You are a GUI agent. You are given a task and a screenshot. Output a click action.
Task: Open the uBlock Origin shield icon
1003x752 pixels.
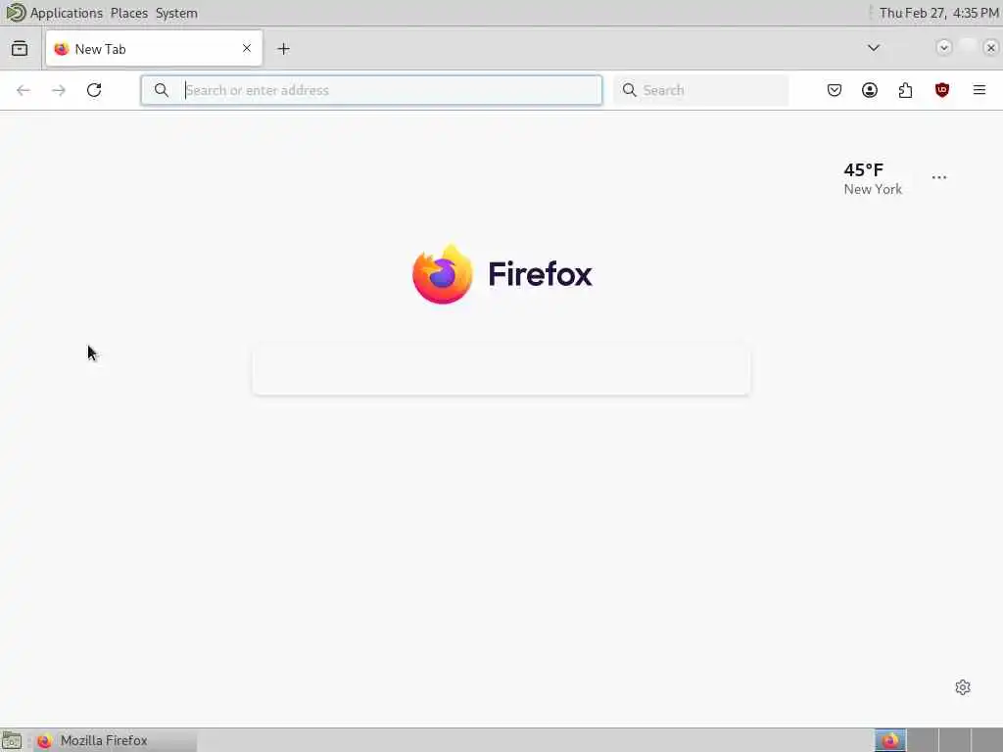(x=941, y=90)
